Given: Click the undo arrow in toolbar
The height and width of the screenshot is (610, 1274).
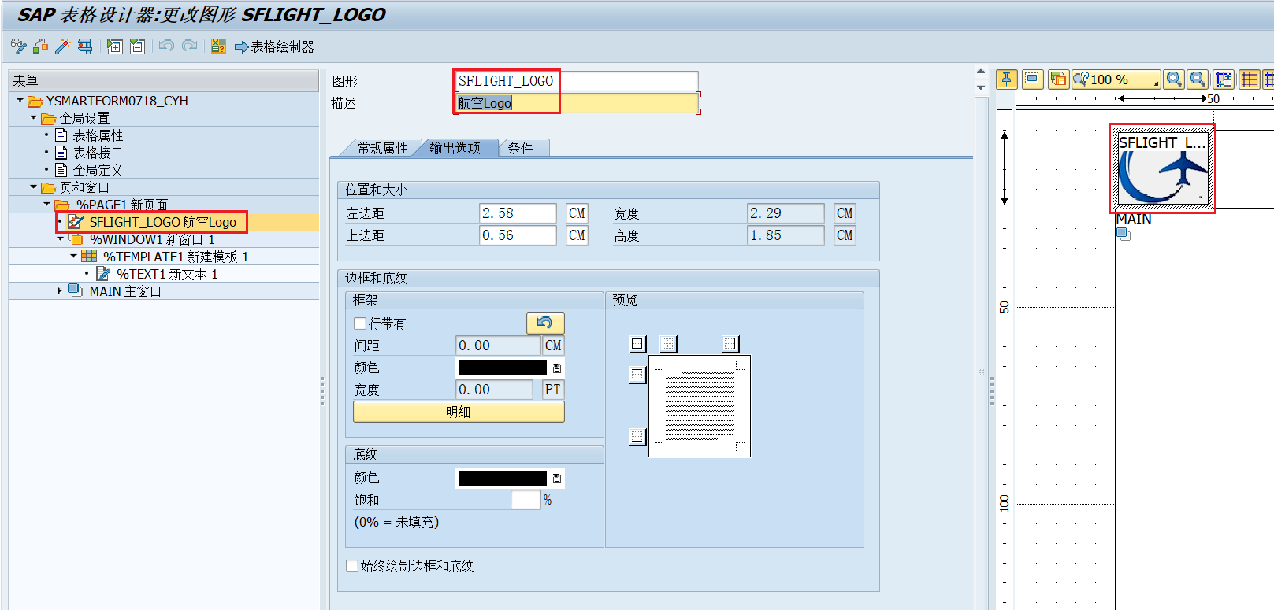Looking at the screenshot, I should (x=166, y=46).
